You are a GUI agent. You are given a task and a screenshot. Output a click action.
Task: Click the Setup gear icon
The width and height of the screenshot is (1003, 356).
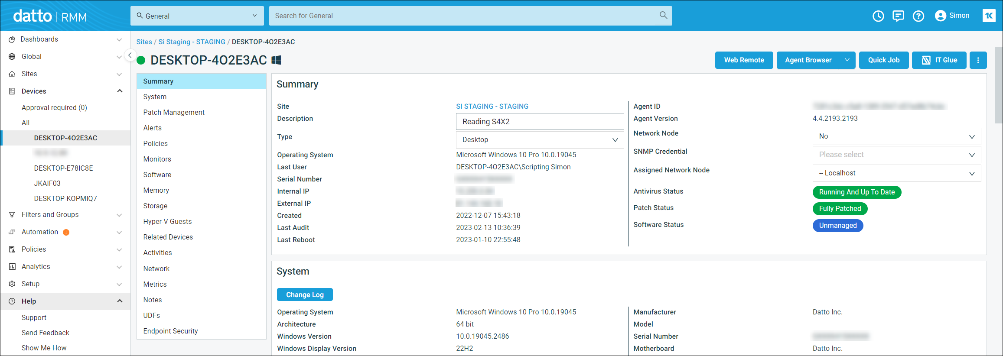click(12, 284)
